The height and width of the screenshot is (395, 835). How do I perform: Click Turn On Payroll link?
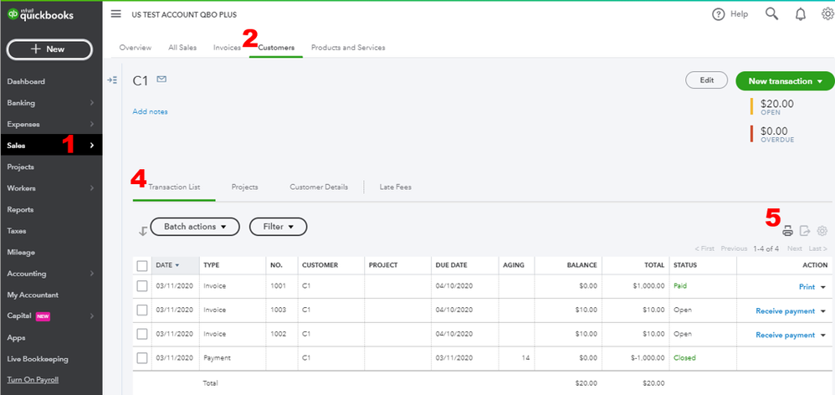pos(33,380)
